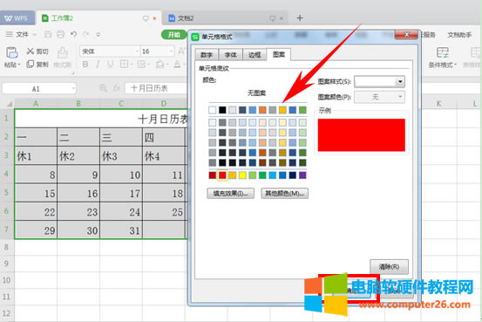The image size is (482, 322).
Task: Click the conditional formatting icon
Action: [443, 52]
